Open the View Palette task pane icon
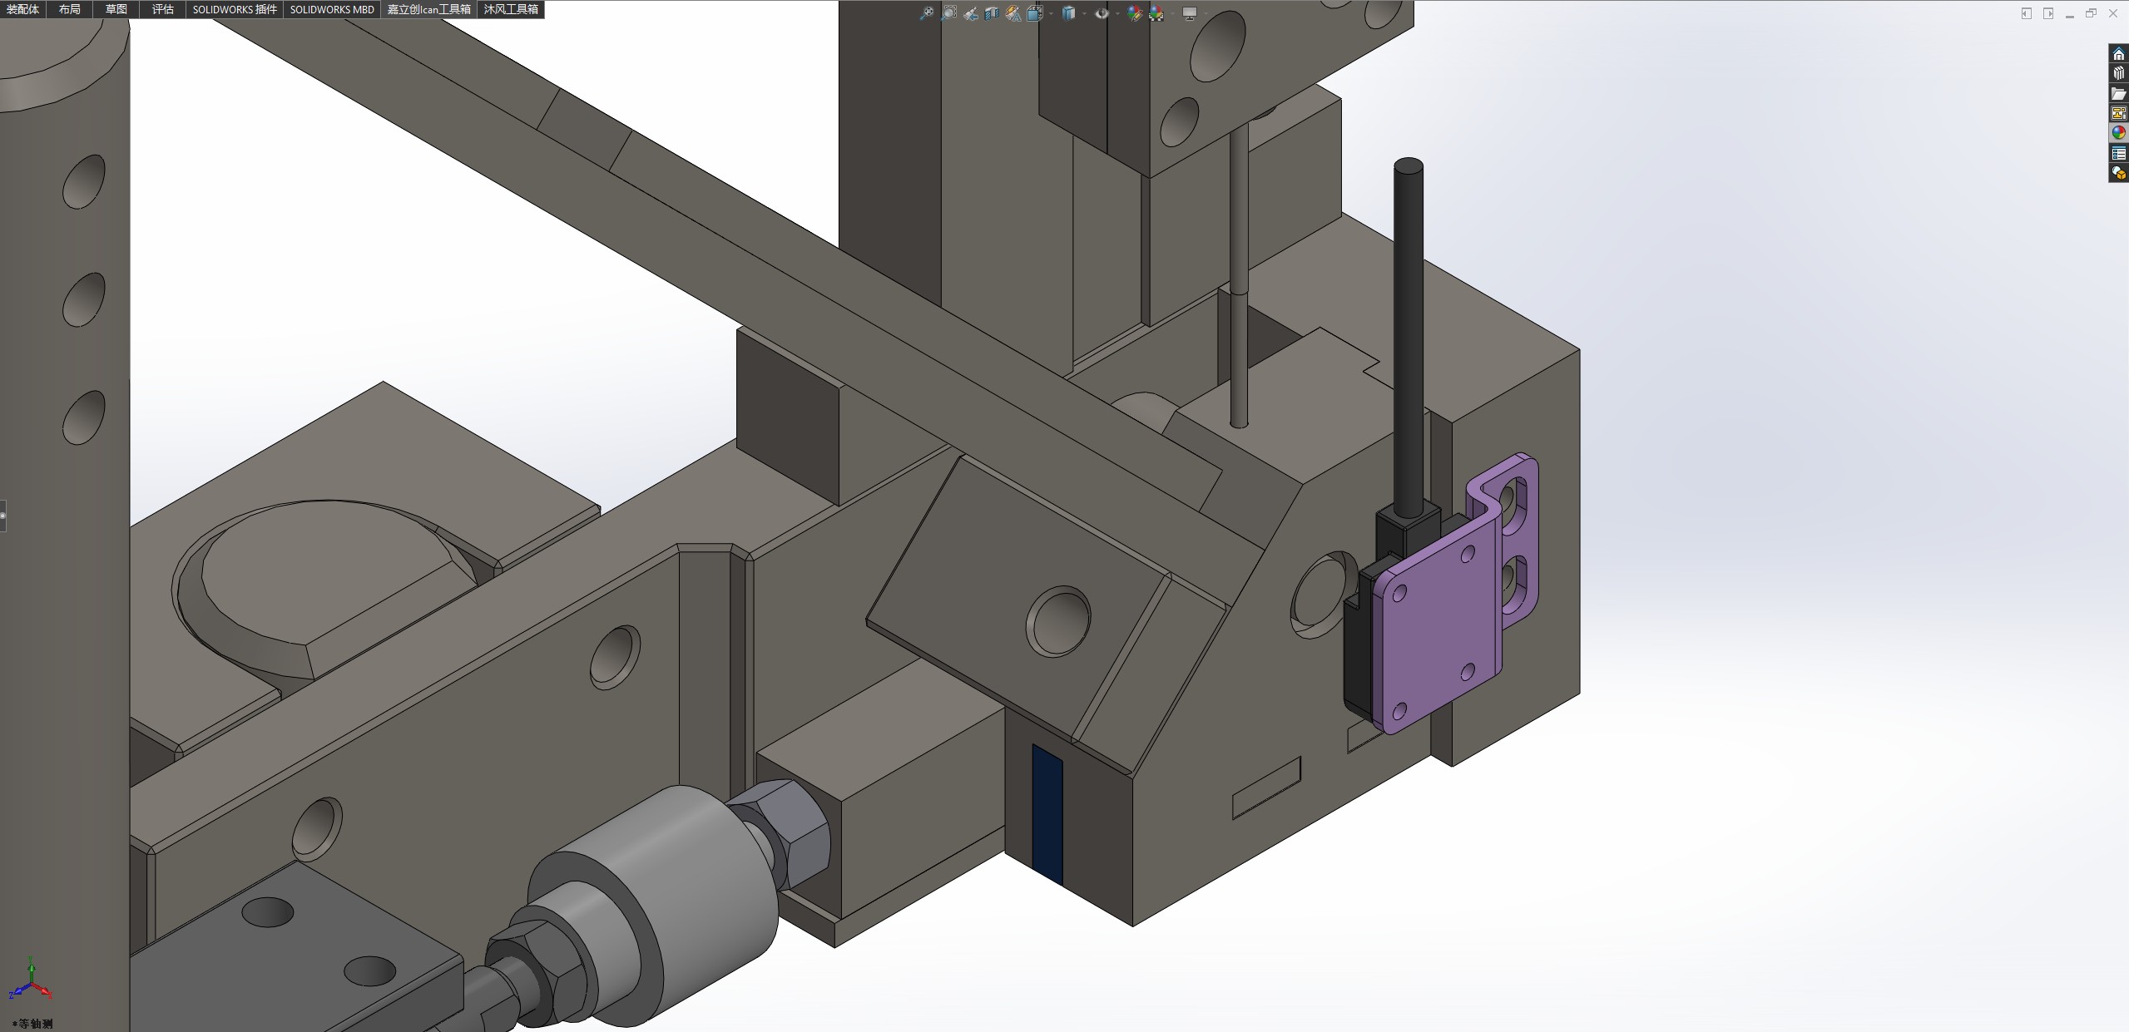 (x=2118, y=113)
